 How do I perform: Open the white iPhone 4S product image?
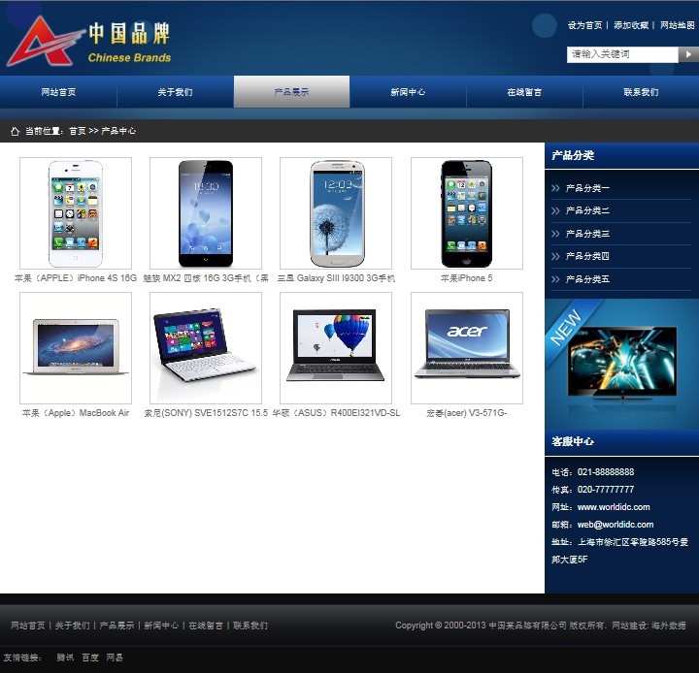tap(76, 213)
